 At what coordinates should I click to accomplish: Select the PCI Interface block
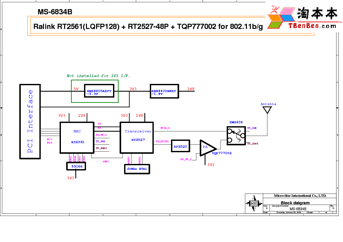(x=30, y=121)
